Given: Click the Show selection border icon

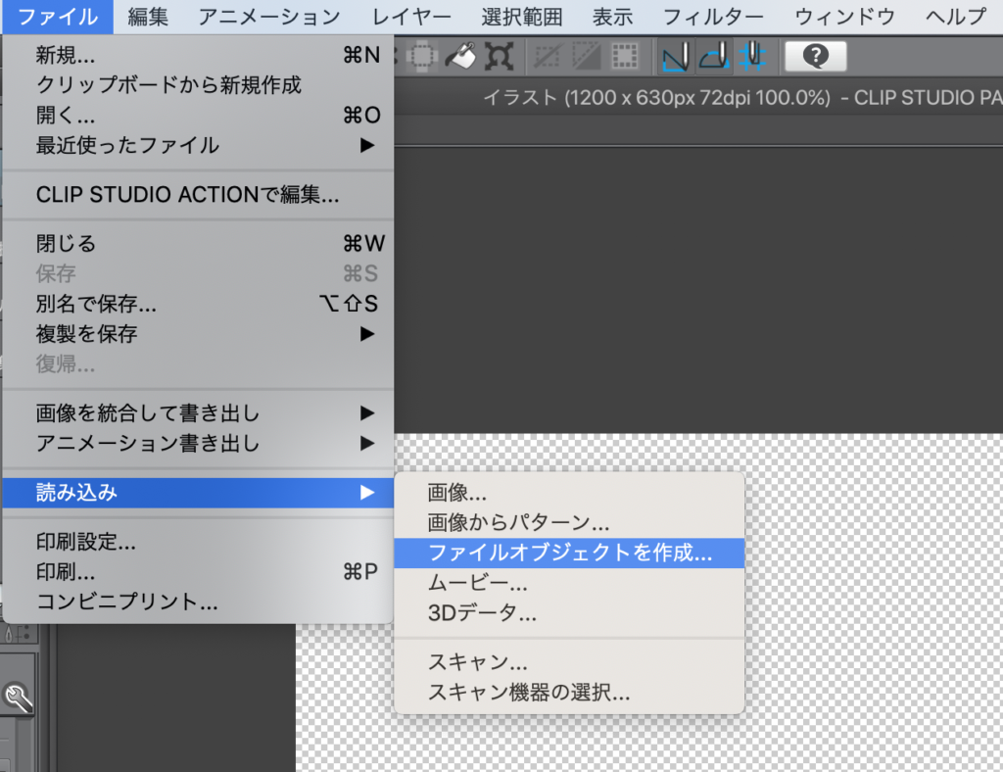Looking at the screenshot, I should [624, 56].
